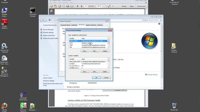Image resolution: width=200 pixels, height=112 pixels.
Task: Open Control Panel Home link
Action: [50, 25]
